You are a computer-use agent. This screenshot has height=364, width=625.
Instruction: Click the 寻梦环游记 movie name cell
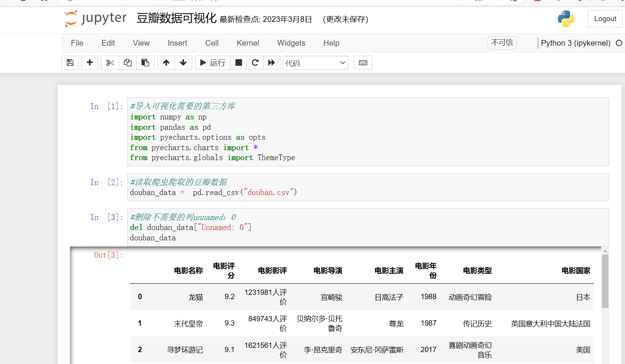185,350
